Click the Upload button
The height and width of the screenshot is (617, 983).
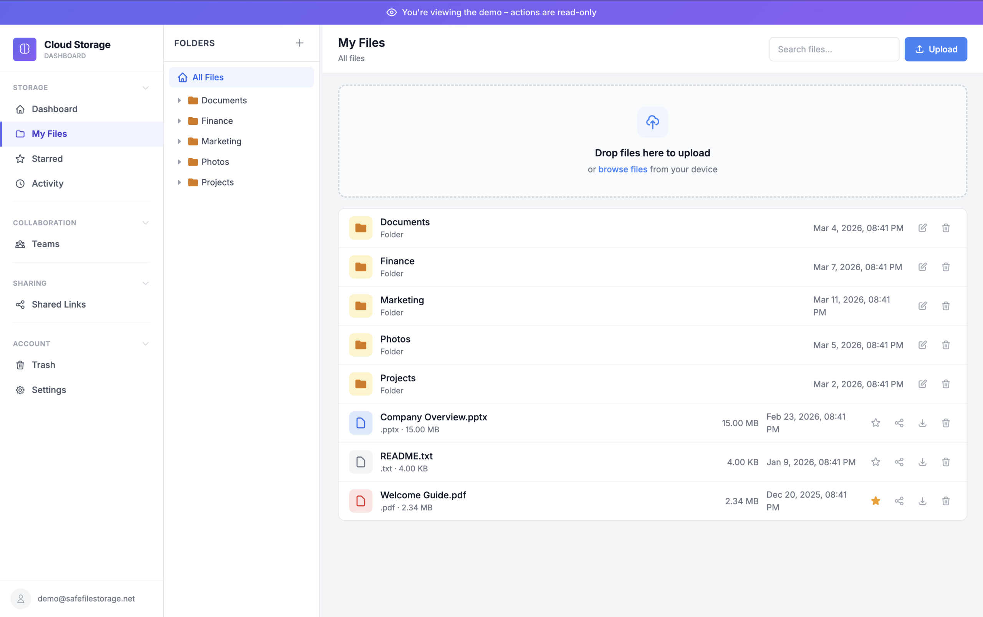coord(935,50)
